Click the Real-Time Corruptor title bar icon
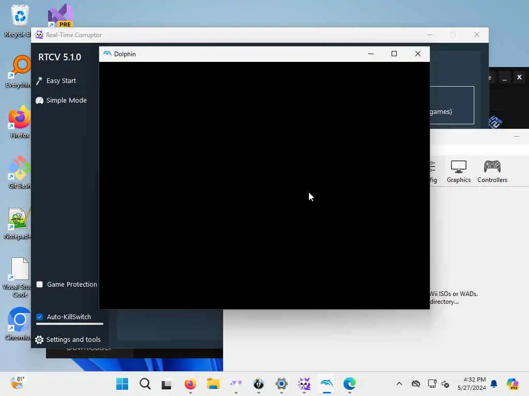This screenshot has height=396, width=529. [x=39, y=35]
